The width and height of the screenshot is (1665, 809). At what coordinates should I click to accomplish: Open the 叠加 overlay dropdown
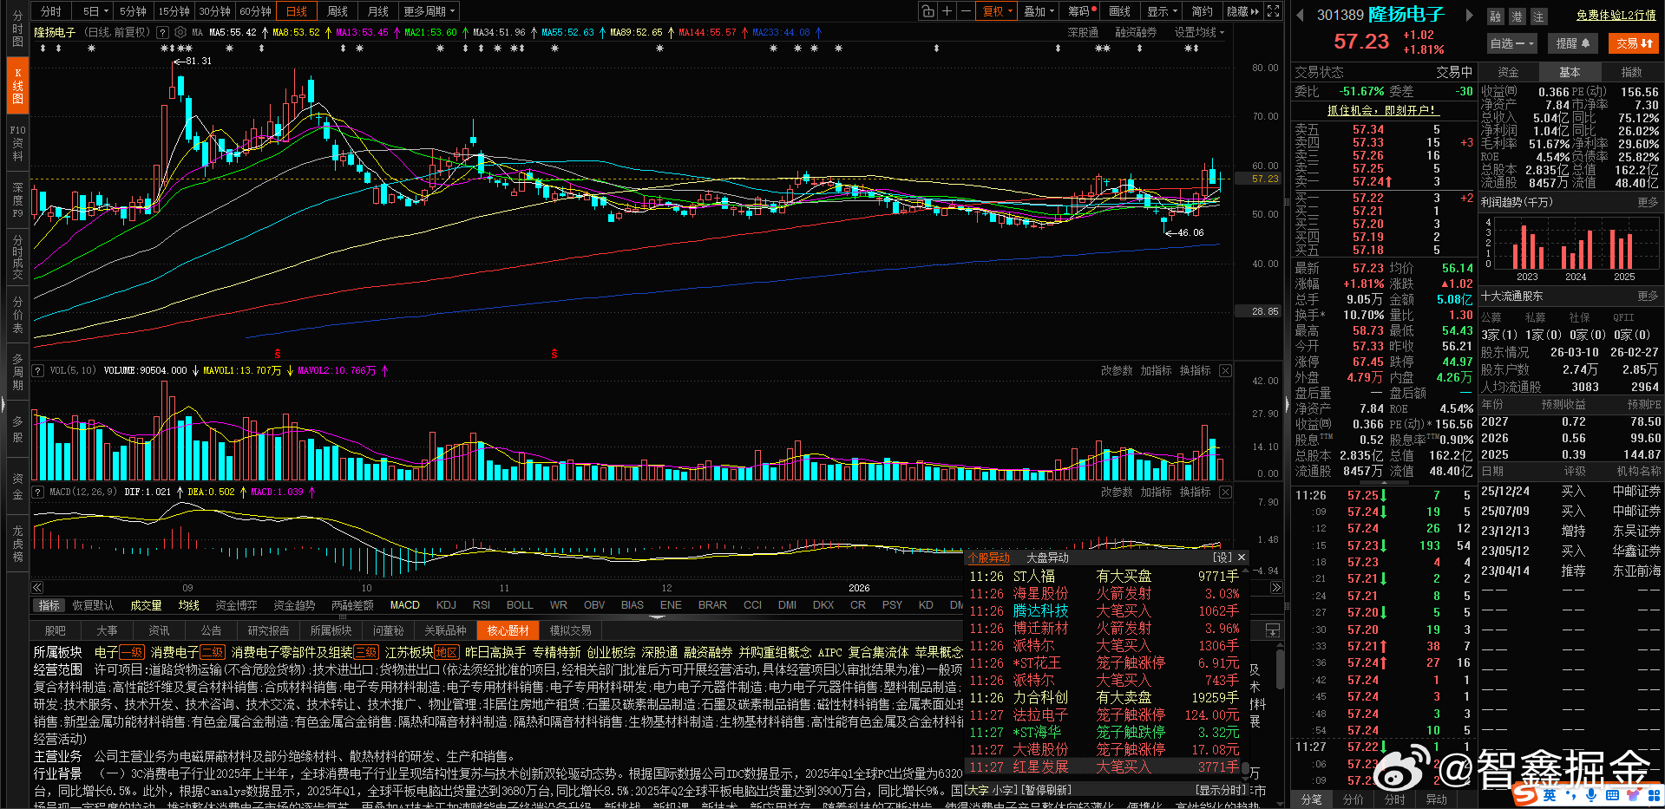pyautogui.click(x=1039, y=11)
